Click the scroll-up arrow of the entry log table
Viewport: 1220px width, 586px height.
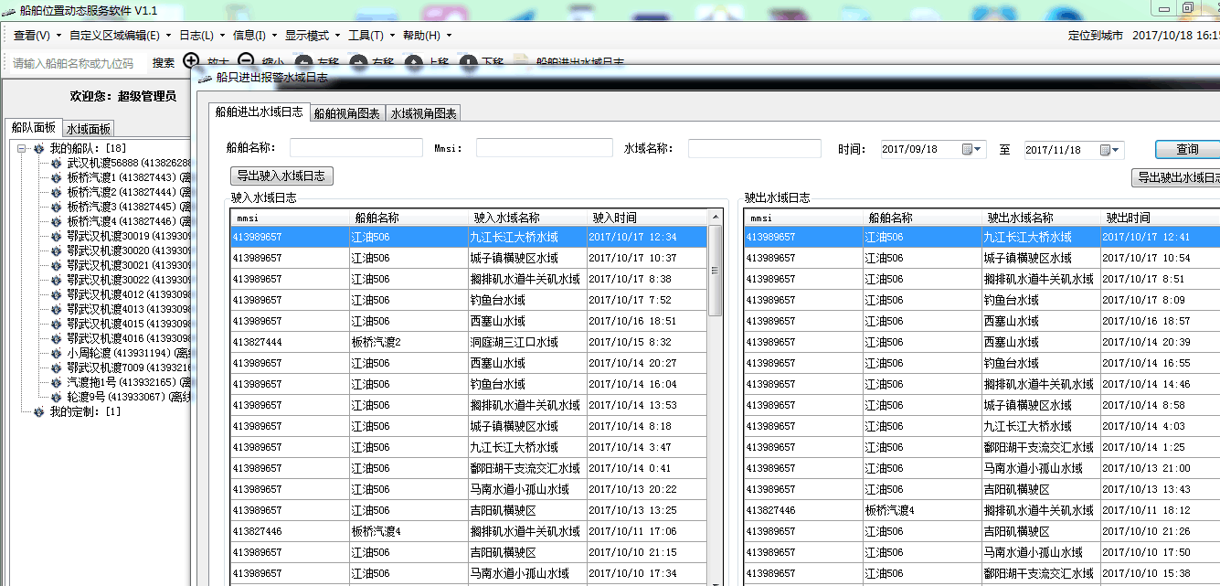pyautogui.click(x=716, y=218)
